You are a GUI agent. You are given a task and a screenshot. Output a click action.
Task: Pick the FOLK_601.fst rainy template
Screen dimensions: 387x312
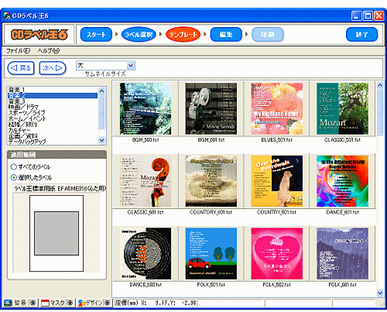[342, 253]
